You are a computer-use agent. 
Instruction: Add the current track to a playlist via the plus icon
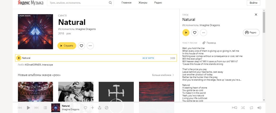click(92, 108)
